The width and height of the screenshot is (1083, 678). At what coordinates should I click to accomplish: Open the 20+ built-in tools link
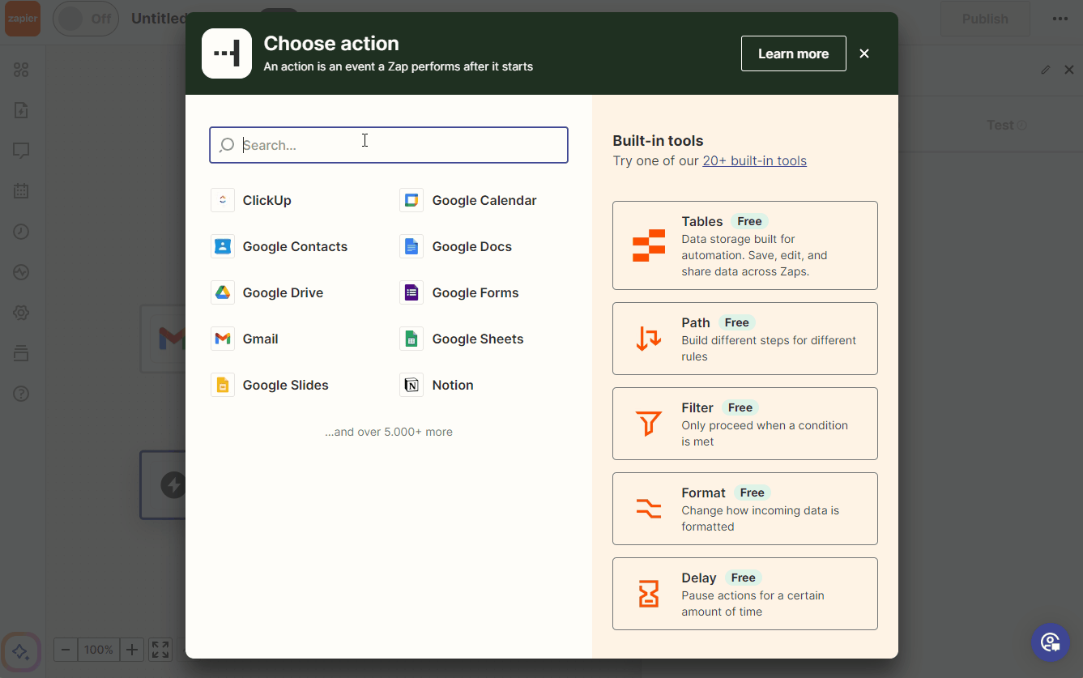click(754, 160)
